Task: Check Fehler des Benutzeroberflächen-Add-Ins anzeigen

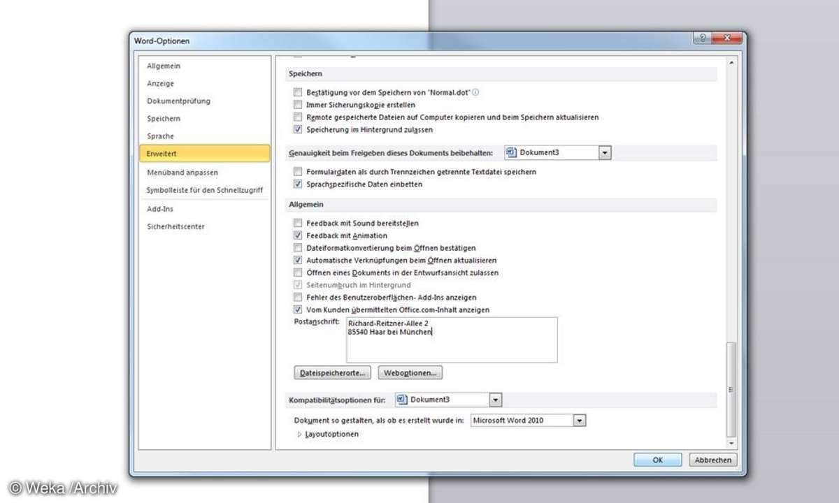Action: pyautogui.click(x=298, y=298)
